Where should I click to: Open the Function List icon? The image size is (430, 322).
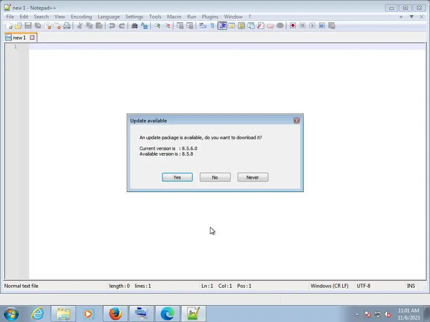(x=261, y=26)
